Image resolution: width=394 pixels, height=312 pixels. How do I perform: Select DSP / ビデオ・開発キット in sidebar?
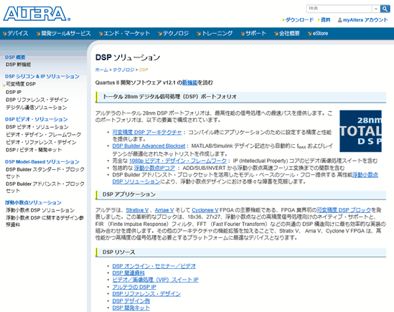click(x=34, y=150)
